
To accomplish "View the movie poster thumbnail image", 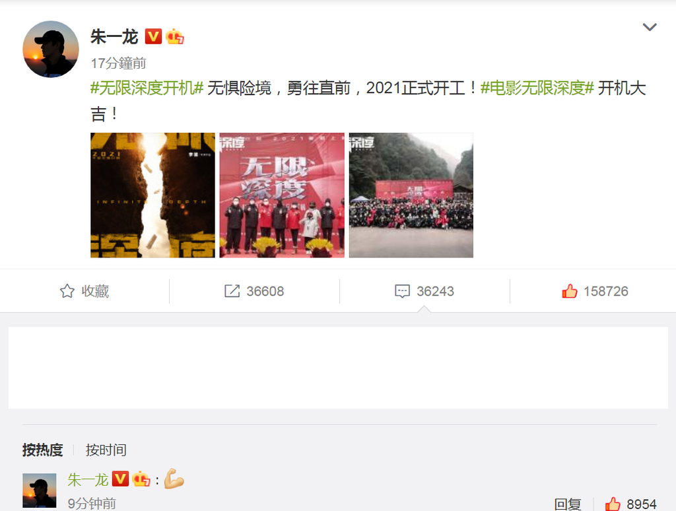I will 152,195.
